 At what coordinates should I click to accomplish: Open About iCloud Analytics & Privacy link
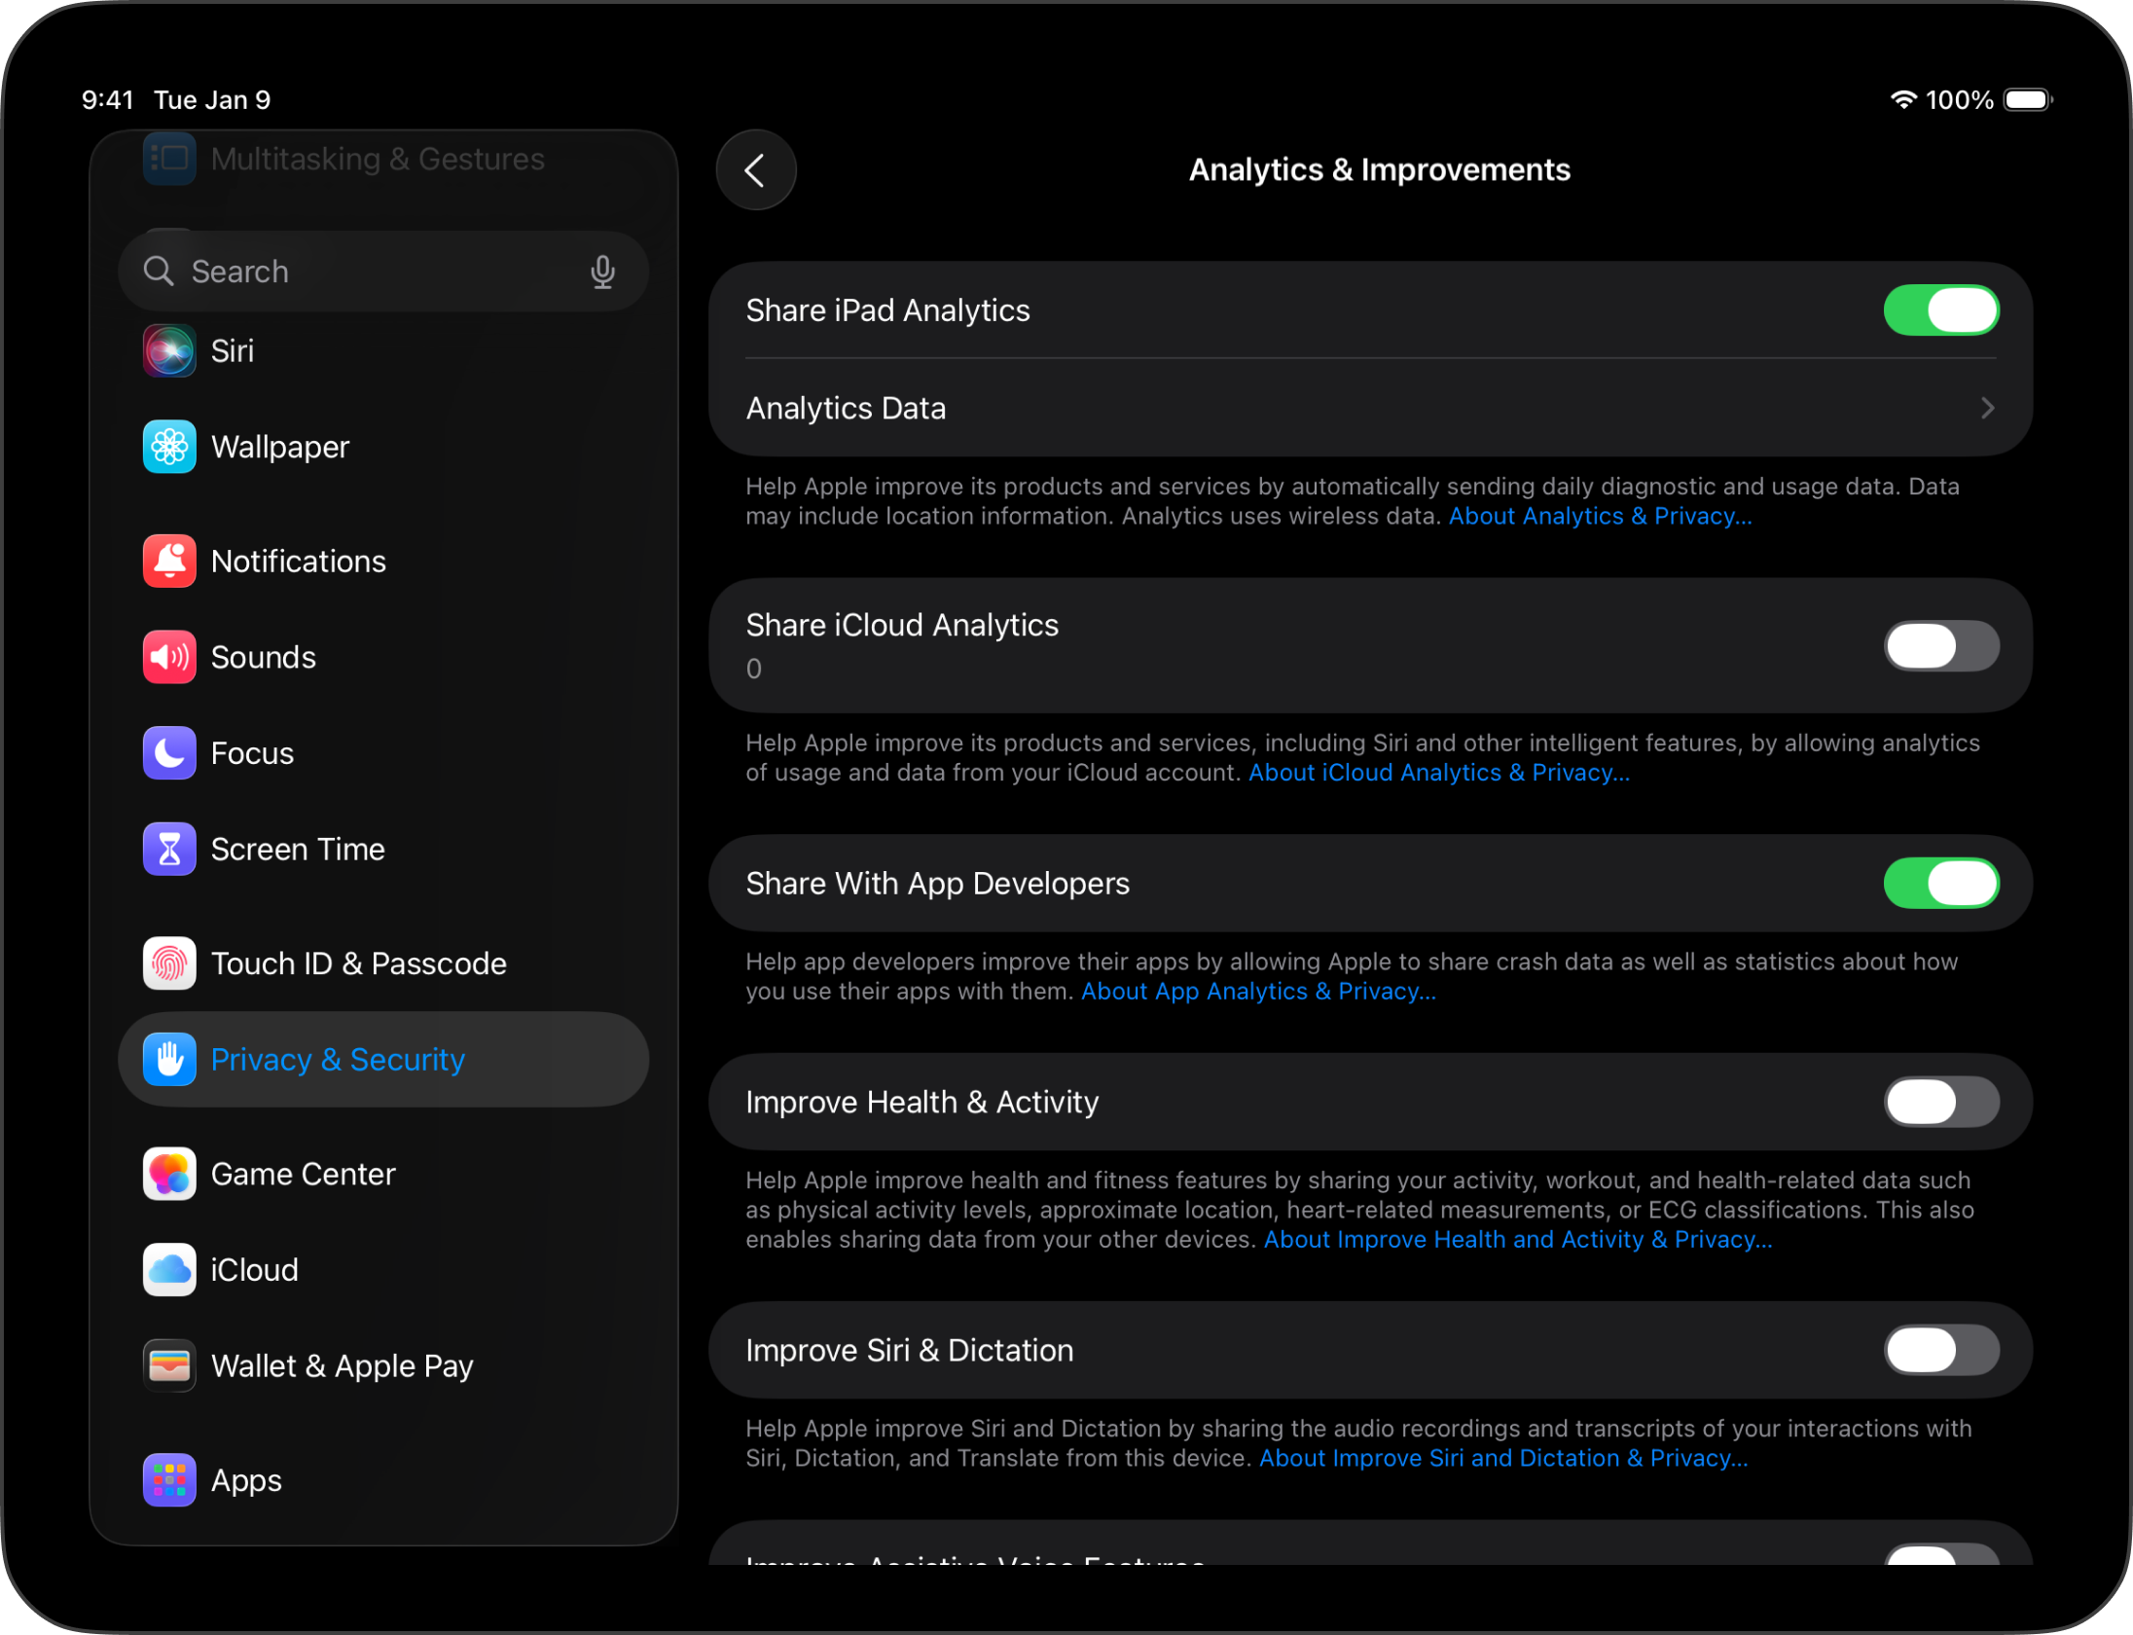point(1438,773)
